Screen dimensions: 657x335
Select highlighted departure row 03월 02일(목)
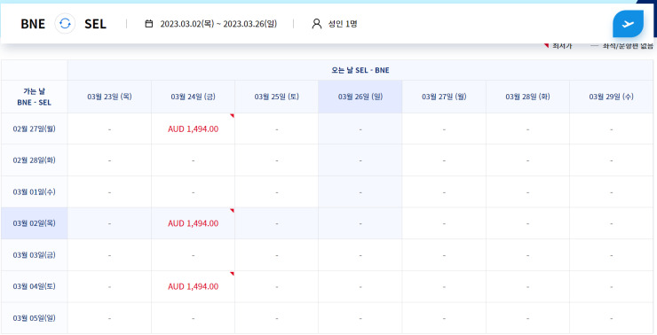tap(35, 223)
